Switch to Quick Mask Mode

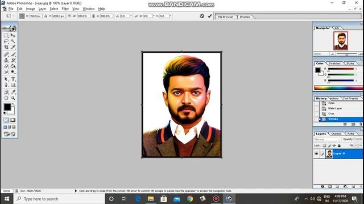click(x=13, y=120)
